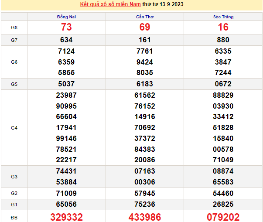The height and width of the screenshot is (222, 263).
Task: Click the G1 result 26825
Action: pos(223,204)
